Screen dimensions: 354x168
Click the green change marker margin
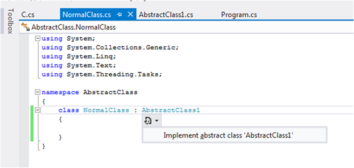(32, 123)
